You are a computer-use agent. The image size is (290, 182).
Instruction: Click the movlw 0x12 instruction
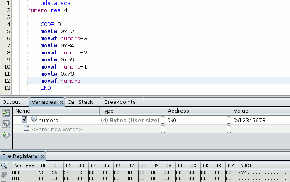(x=57, y=32)
